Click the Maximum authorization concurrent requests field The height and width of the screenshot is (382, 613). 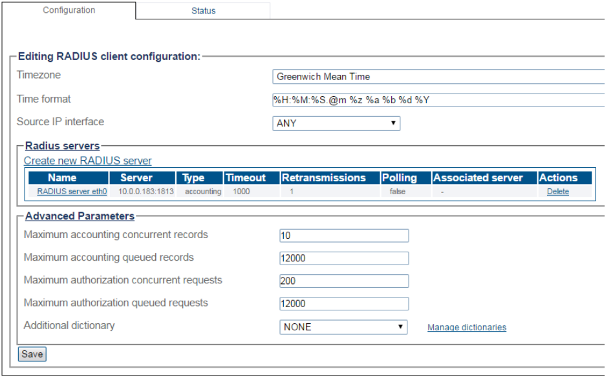344,281
